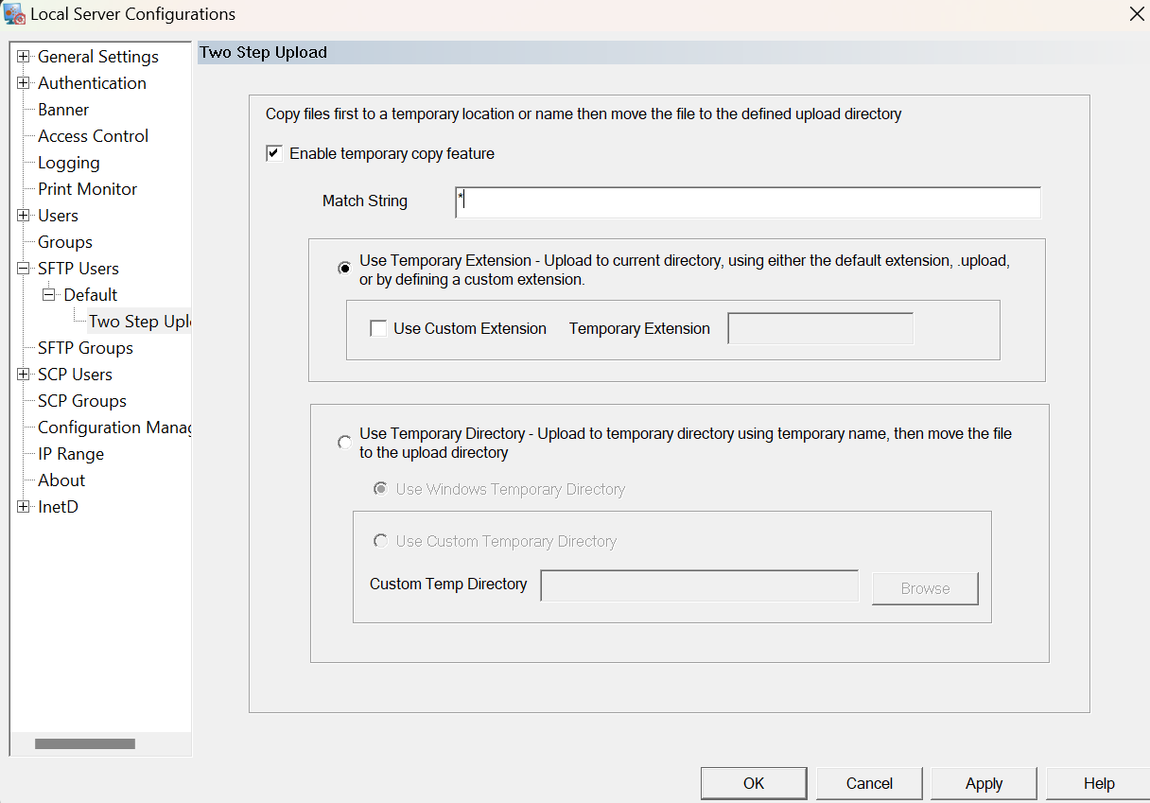Collapse the Default node under SFTP Users
The width and height of the screenshot is (1150, 803).
50,295
